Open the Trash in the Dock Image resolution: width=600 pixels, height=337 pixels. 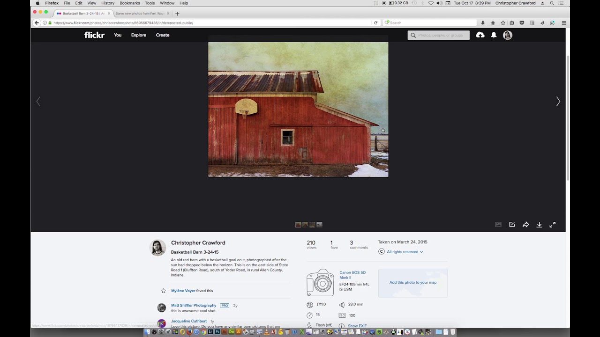(453, 332)
